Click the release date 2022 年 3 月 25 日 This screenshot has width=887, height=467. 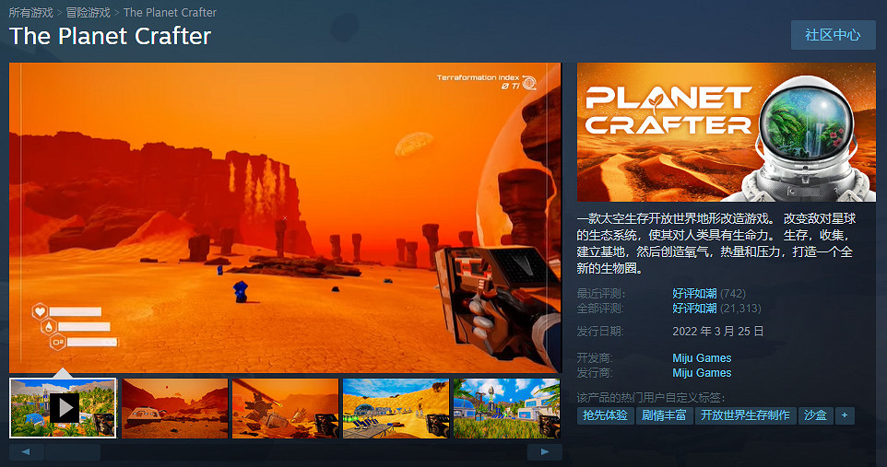718,332
